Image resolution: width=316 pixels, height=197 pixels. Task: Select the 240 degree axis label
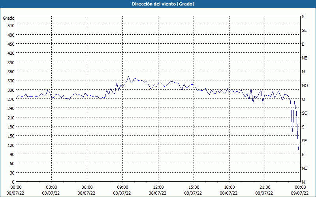tap(11, 109)
